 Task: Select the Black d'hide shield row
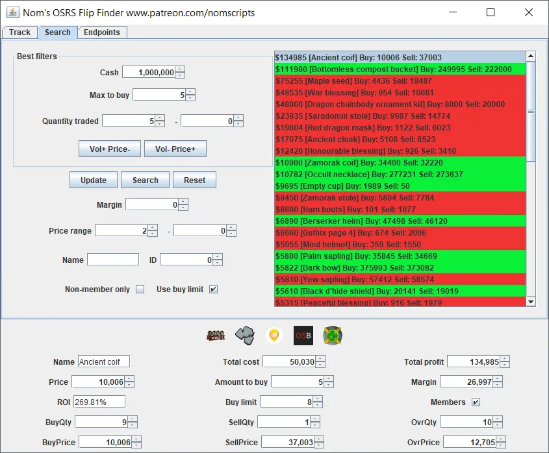tap(400, 291)
